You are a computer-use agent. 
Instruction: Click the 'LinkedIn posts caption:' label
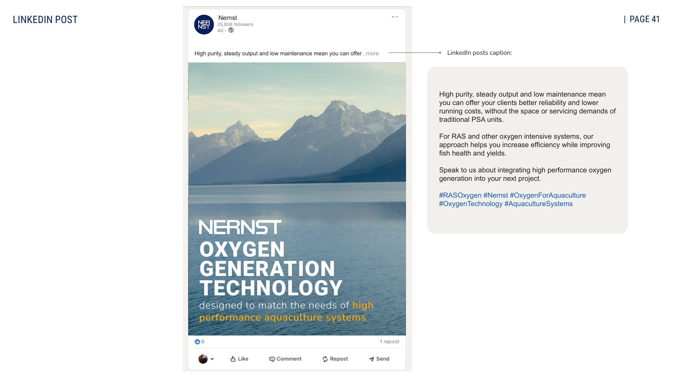(480, 53)
